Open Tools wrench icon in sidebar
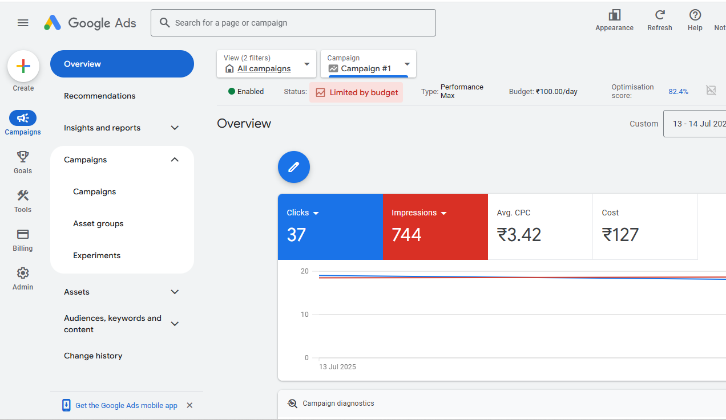 [23, 195]
